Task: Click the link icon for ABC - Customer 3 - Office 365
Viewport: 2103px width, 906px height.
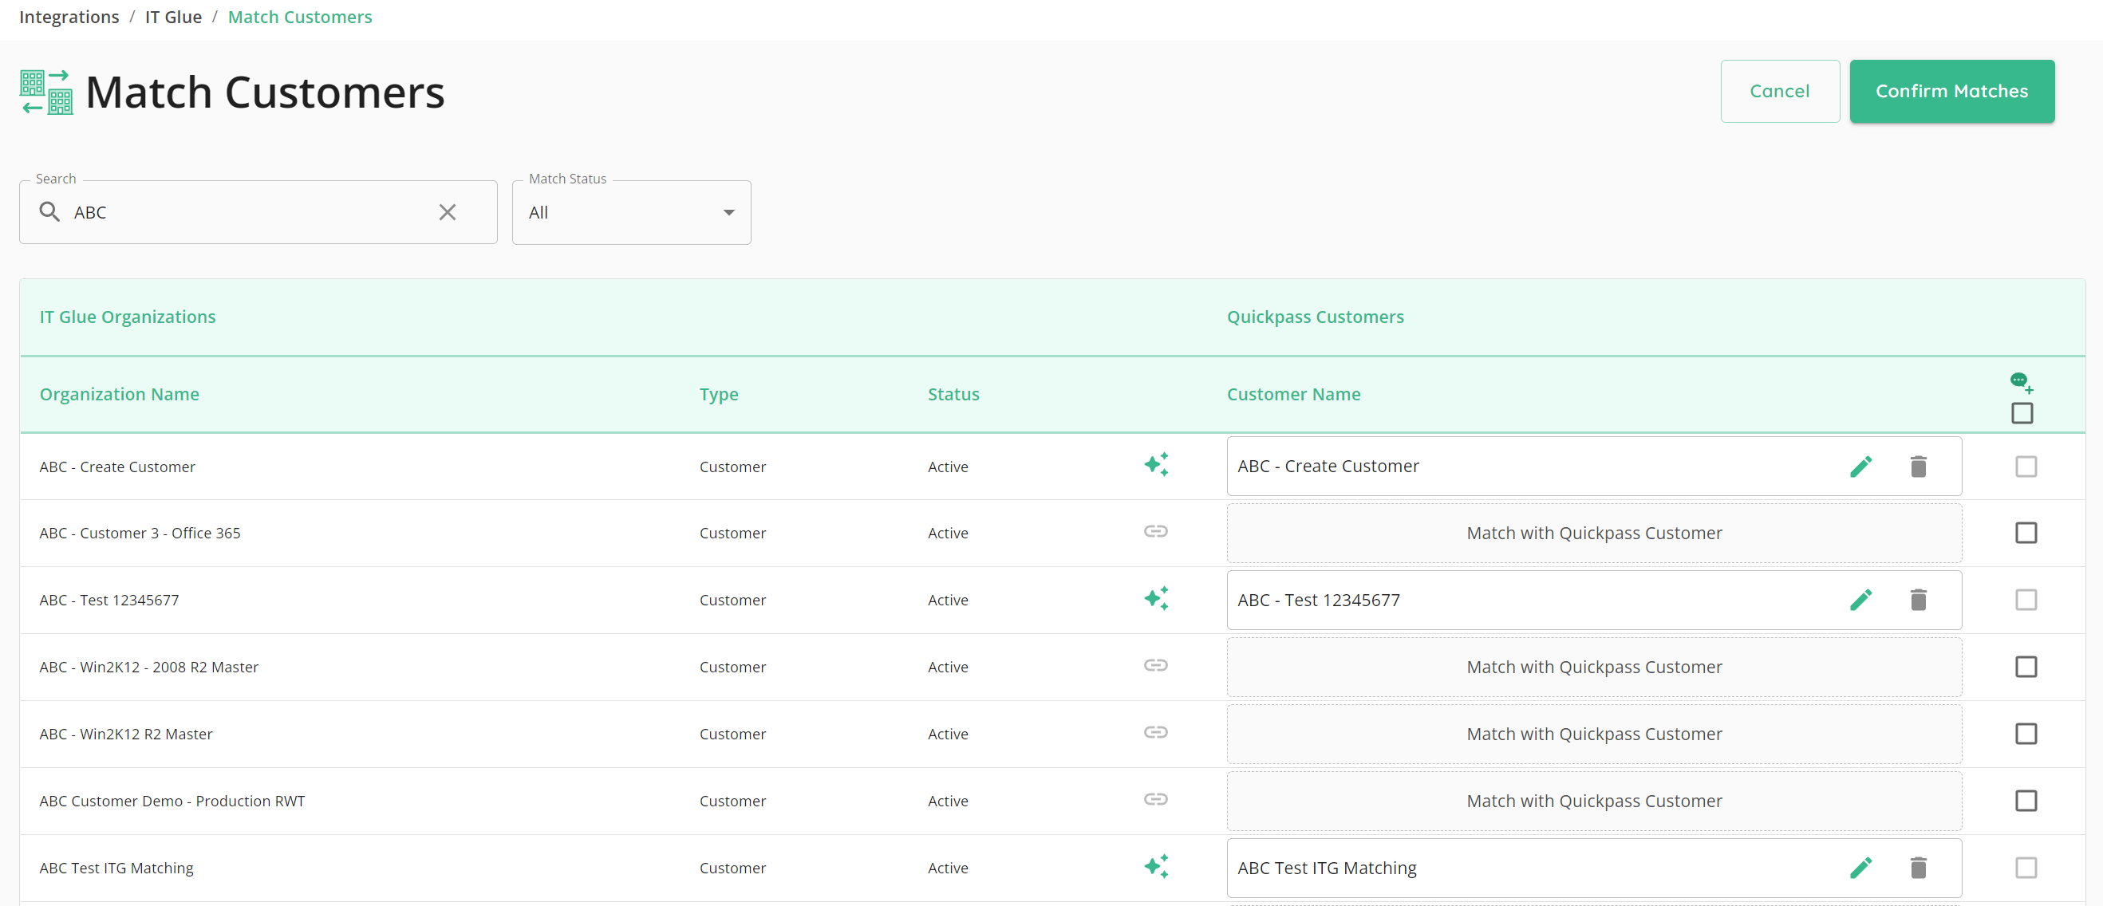Action: coord(1156,532)
